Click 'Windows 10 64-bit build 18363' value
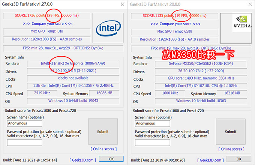This screenshot has height=165, width=255. click(x=201, y=101)
